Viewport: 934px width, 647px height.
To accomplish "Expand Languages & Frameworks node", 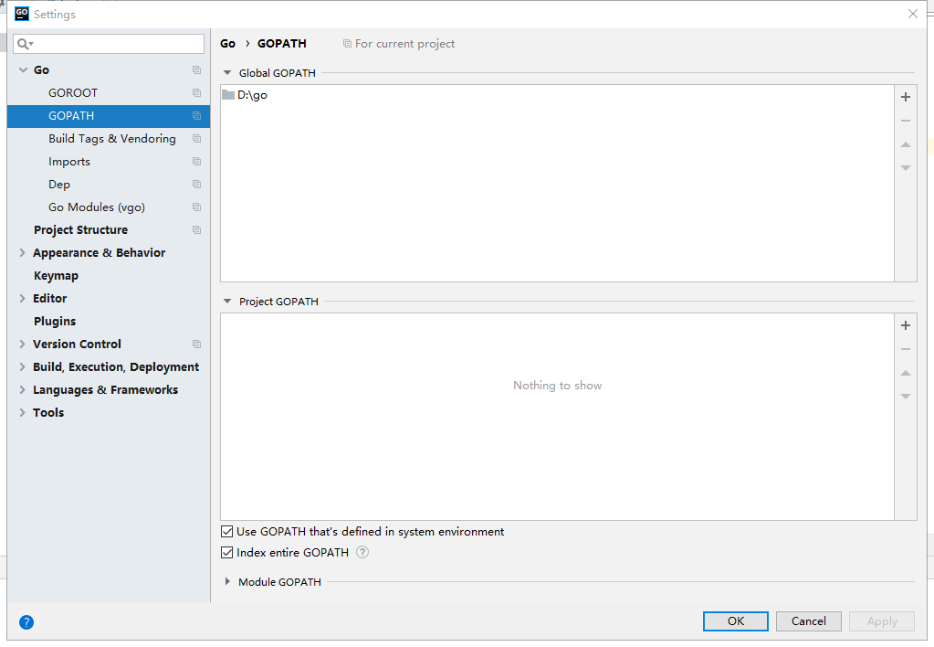I will pyautogui.click(x=23, y=389).
